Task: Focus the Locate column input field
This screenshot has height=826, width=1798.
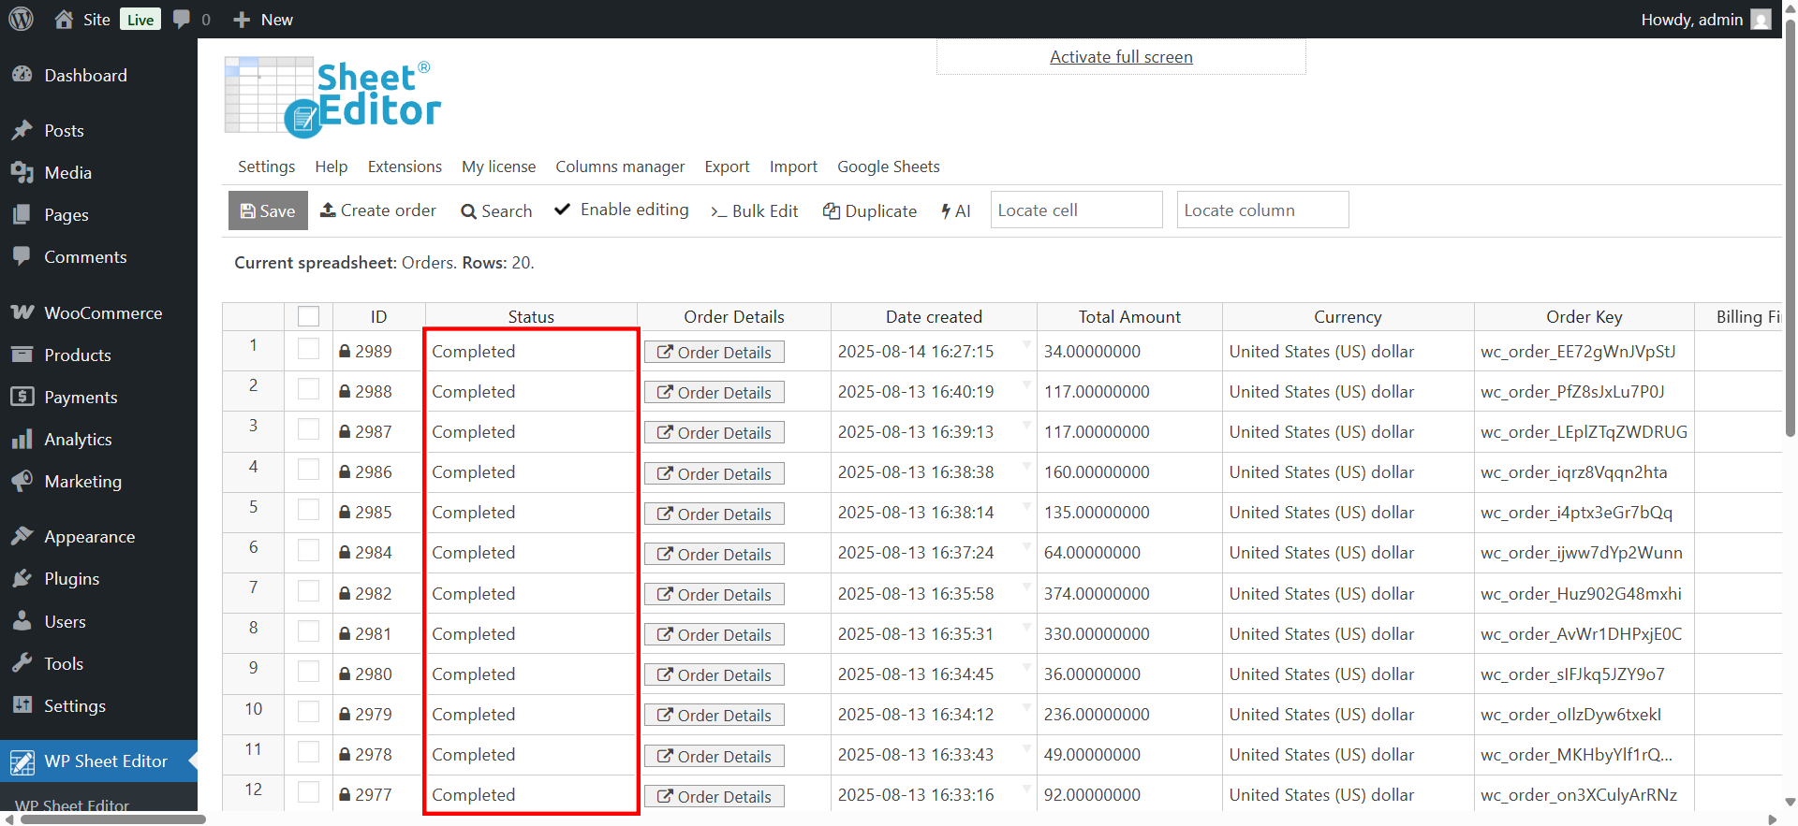Action: (x=1262, y=210)
